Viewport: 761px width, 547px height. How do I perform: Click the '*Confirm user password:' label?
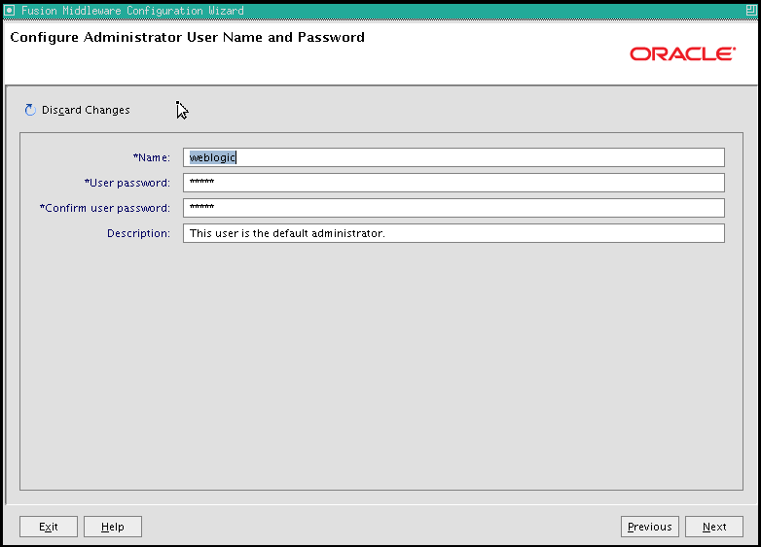[x=105, y=208]
